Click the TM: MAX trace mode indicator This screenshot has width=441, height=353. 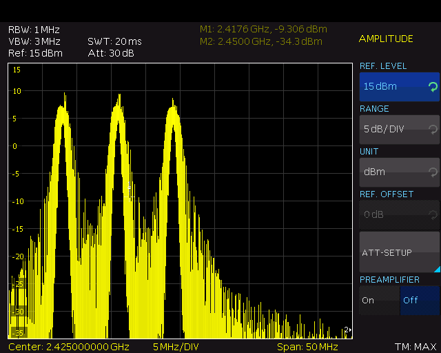coord(416,345)
